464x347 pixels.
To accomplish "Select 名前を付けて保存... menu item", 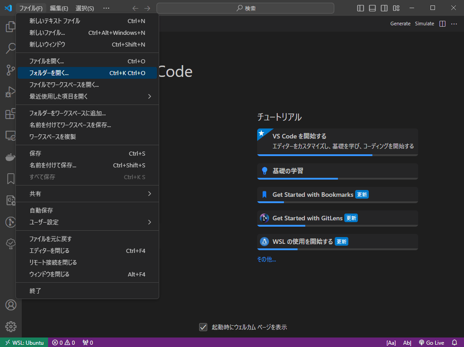I will (87, 165).
